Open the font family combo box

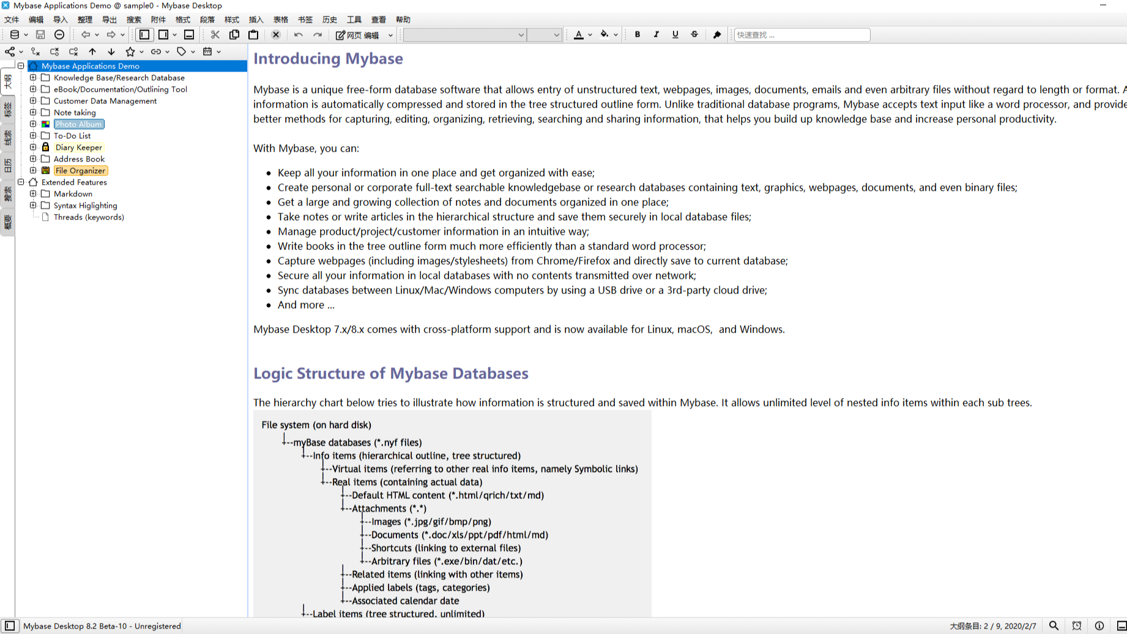(464, 35)
